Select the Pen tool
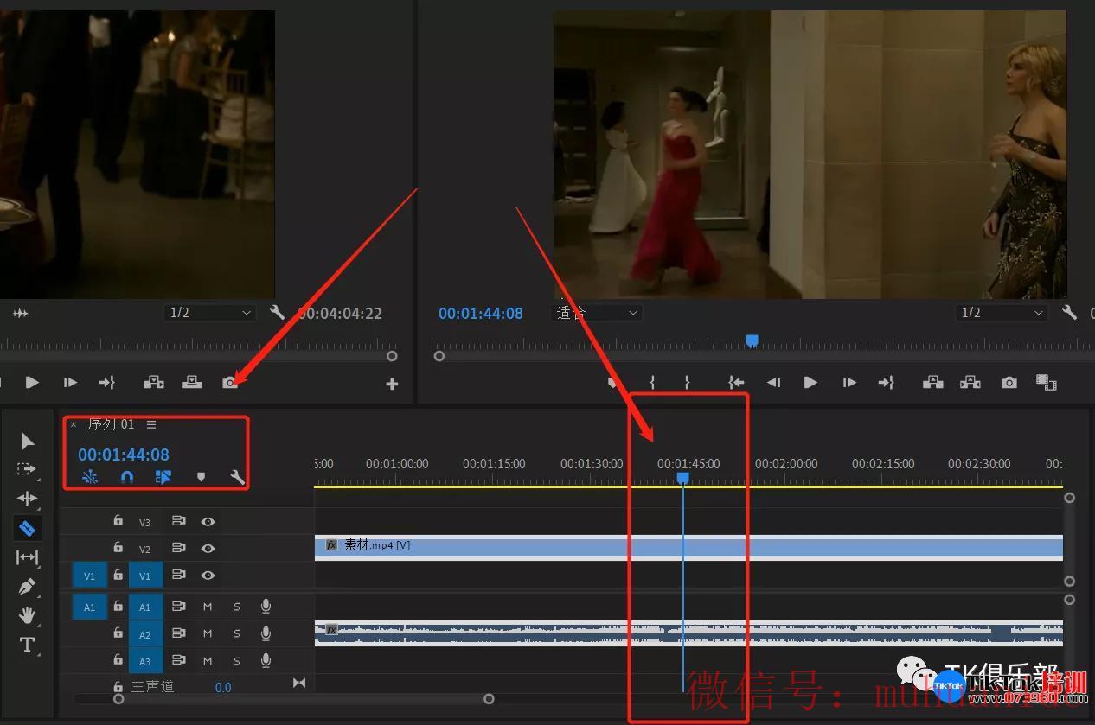The image size is (1095, 725). [x=27, y=587]
